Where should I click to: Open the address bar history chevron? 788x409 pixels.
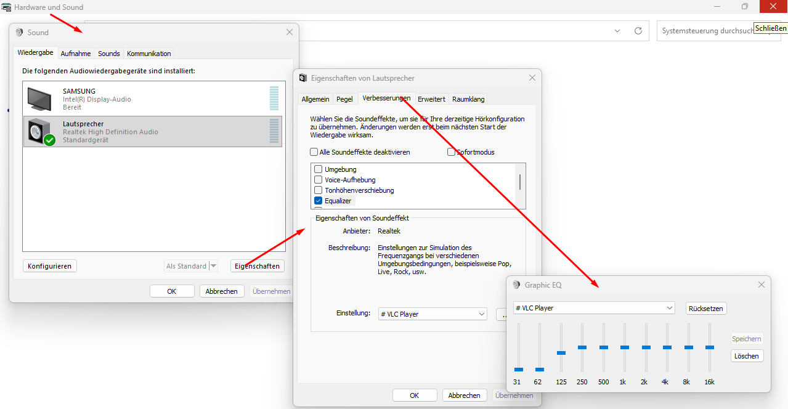click(617, 31)
